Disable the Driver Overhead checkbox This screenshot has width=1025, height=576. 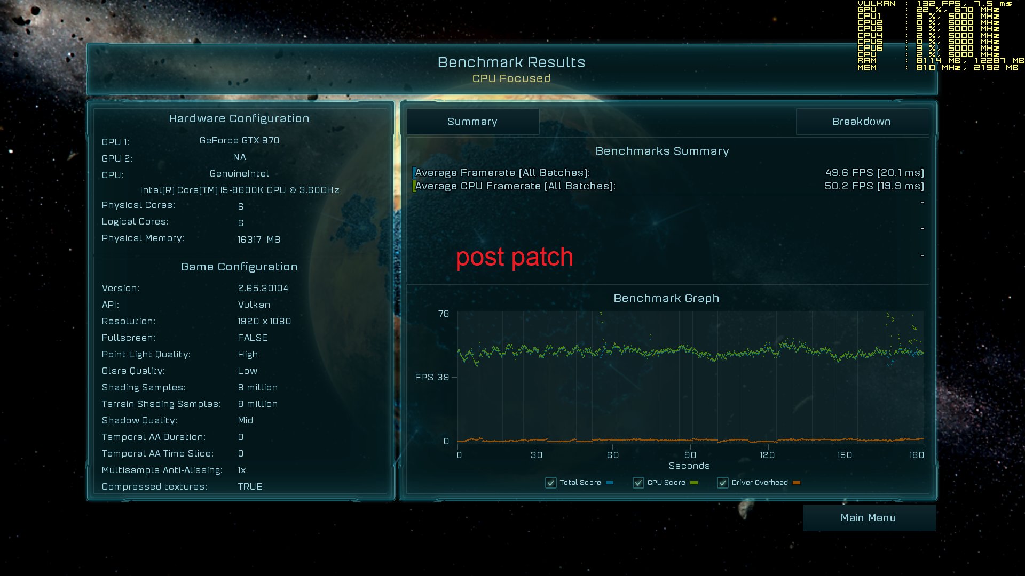723,483
